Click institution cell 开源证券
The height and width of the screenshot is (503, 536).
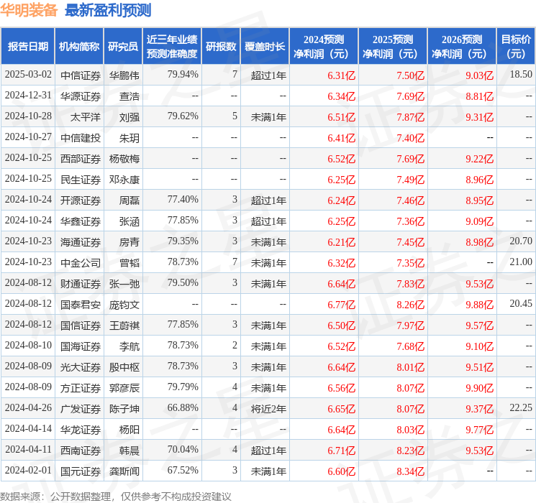(81, 200)
